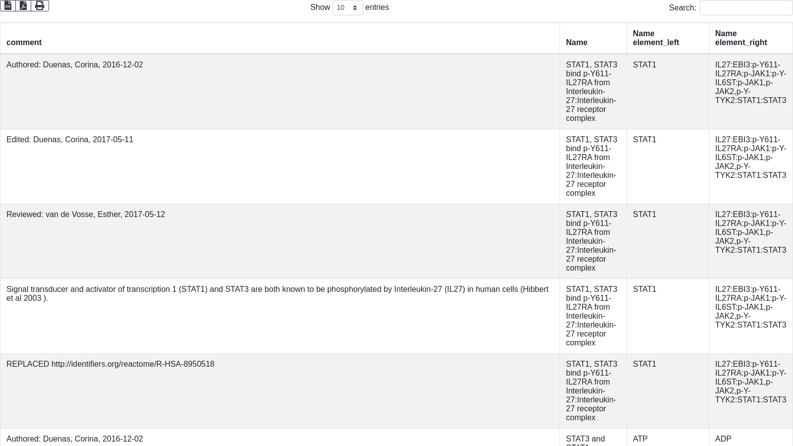This screenshot has height=446, width=793.
Task: Click STAT1 in the first table row
Action: pos(644,65)
